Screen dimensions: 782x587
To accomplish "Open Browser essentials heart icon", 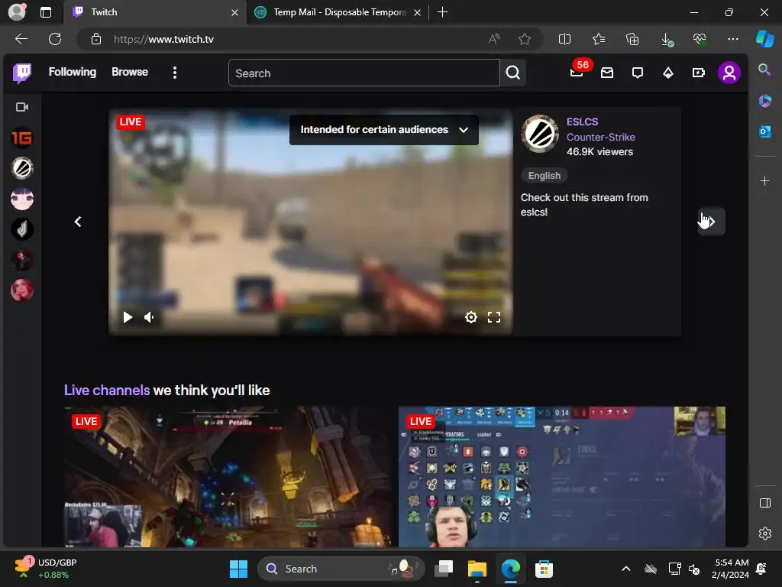I will [x=700, y=39].
